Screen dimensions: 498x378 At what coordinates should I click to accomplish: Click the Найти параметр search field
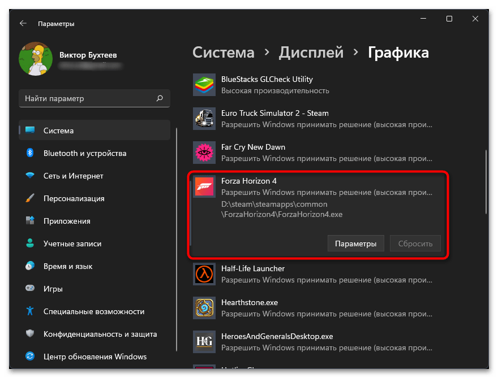pyautogui.click(x=95, y=98)
